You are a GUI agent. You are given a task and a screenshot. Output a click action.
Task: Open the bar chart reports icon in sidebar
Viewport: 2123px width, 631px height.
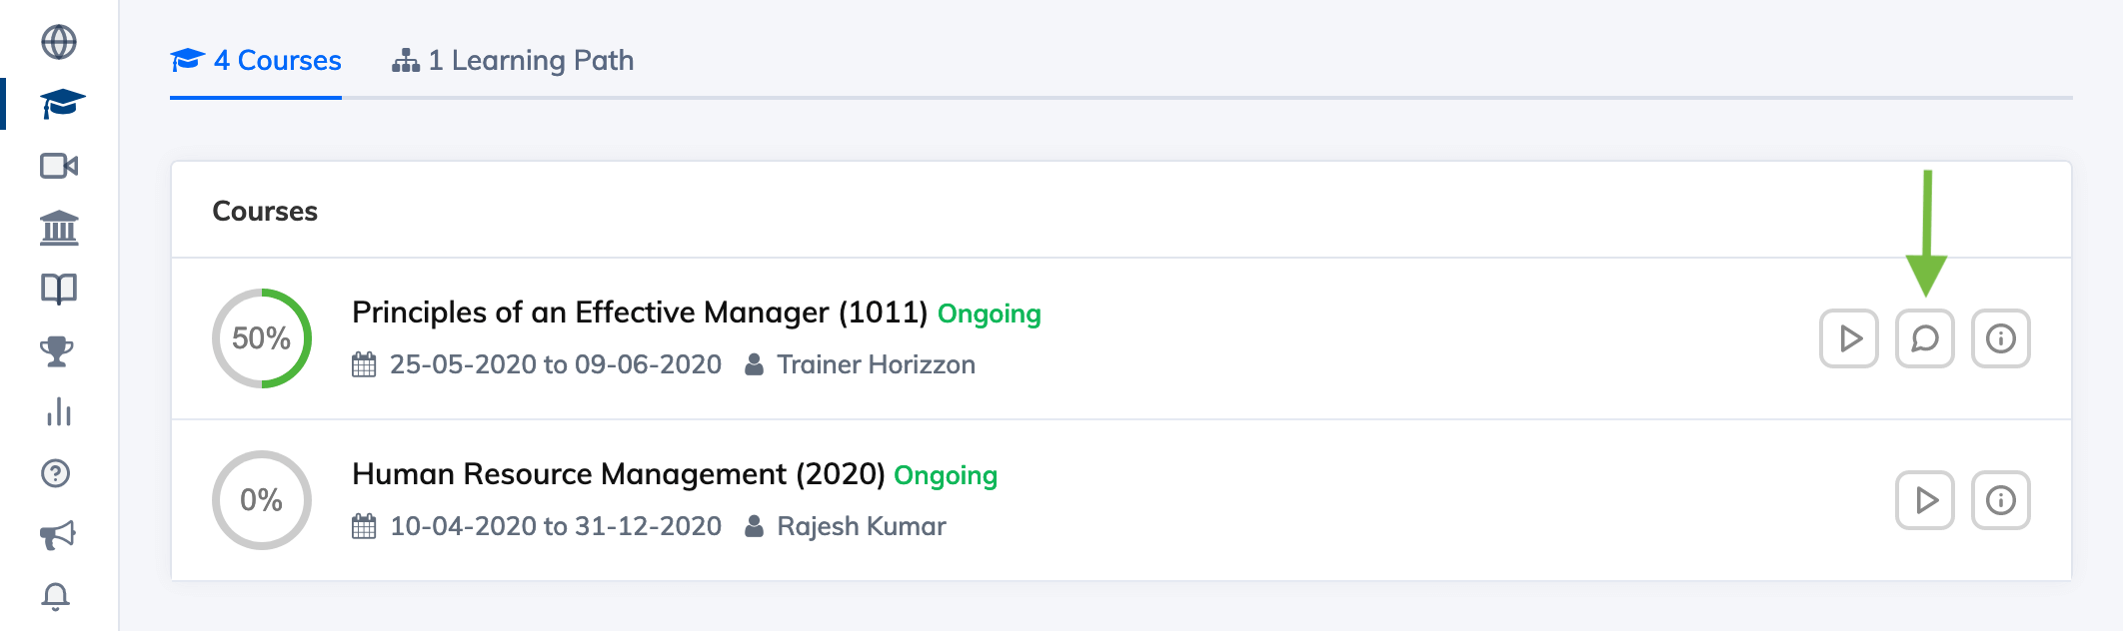(x=59, y=412)
